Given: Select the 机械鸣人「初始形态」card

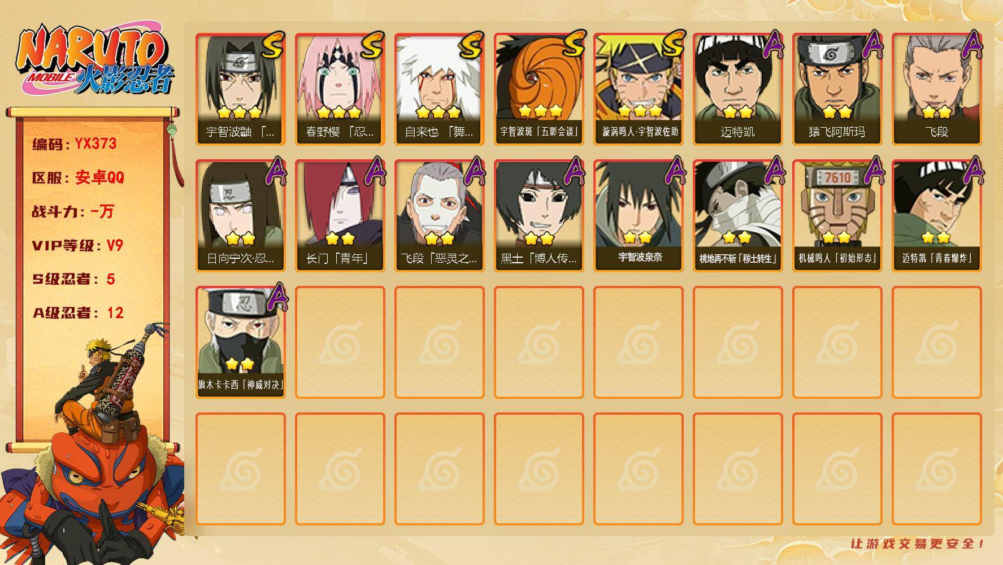Looking at the screenshot, I should click(x=837, y=216).
